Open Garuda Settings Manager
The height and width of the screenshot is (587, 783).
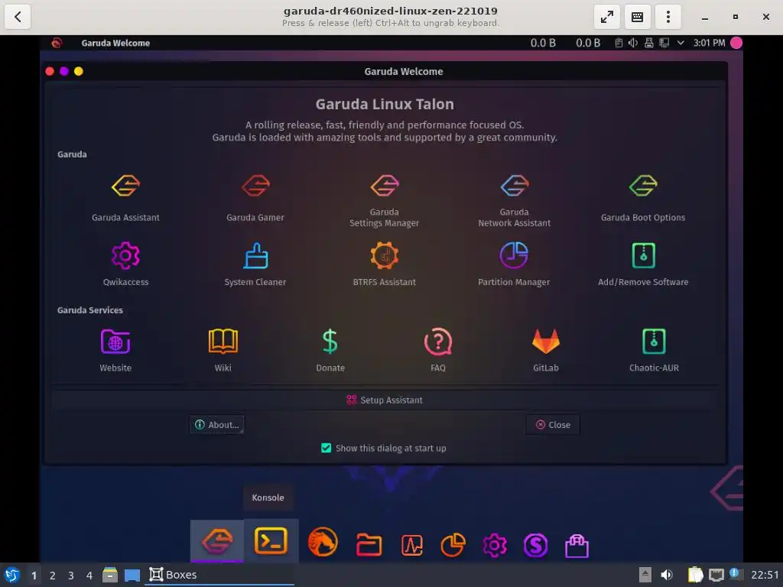385,201
